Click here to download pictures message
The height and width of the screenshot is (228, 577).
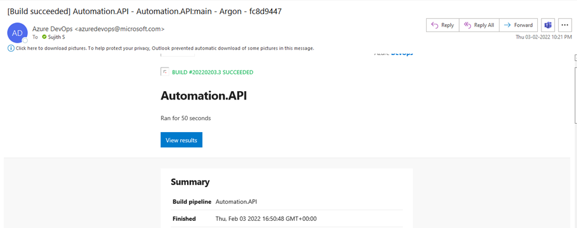[x=165, y=48]
